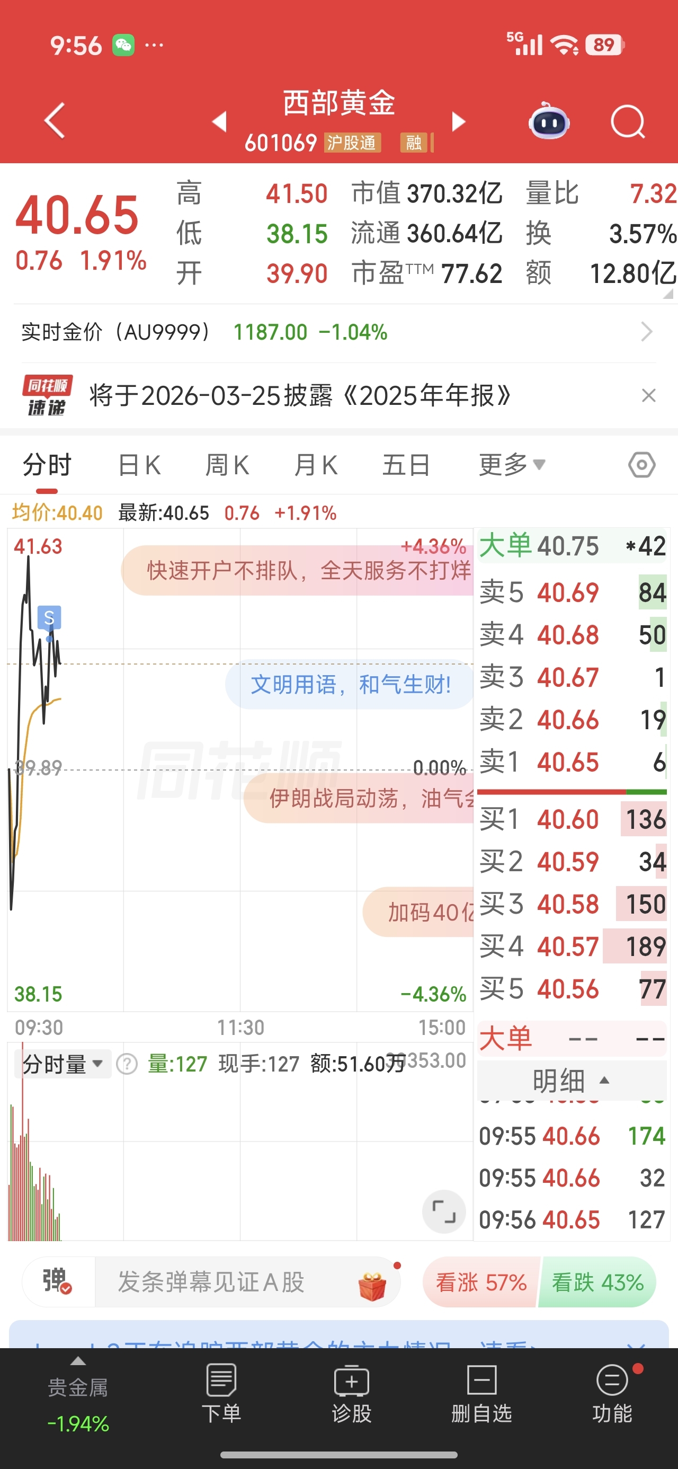
Task: Dismiss the 2025年年报 announcement banner
Action: point(648,395)
